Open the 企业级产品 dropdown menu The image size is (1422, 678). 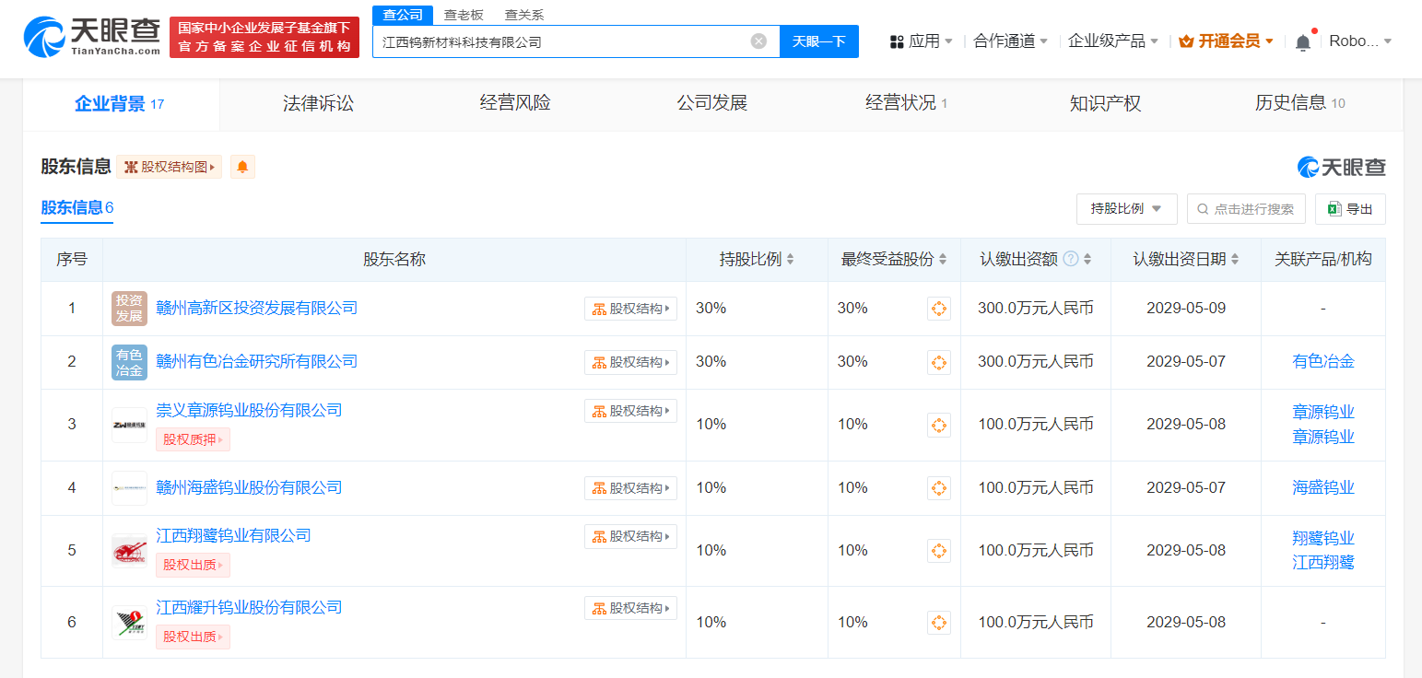coord(1113,41)
